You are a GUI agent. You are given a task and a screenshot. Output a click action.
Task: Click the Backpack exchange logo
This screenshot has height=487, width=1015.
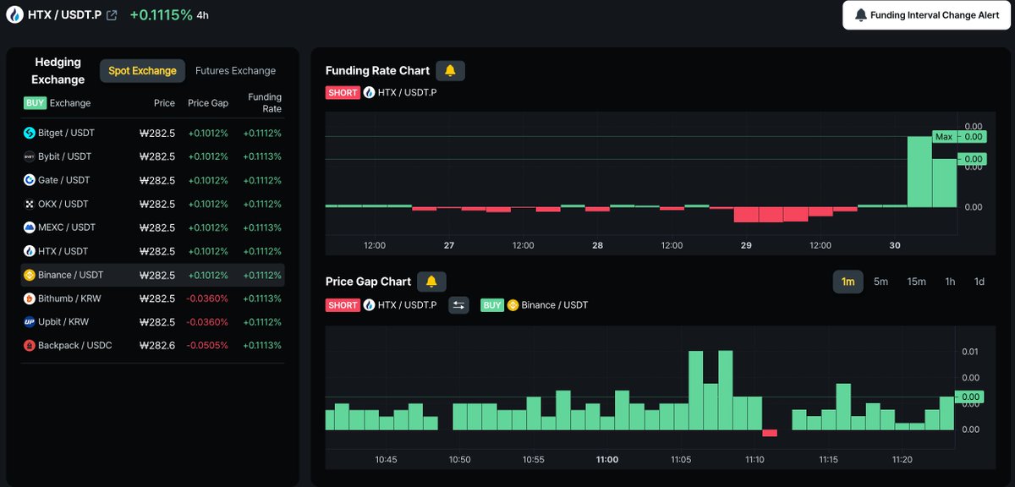click(29, 346)
